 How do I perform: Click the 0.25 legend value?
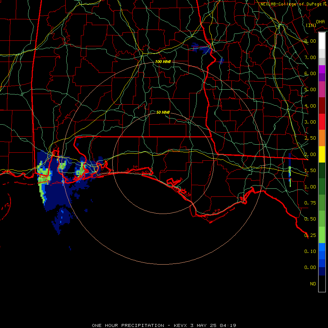[310, 235]
